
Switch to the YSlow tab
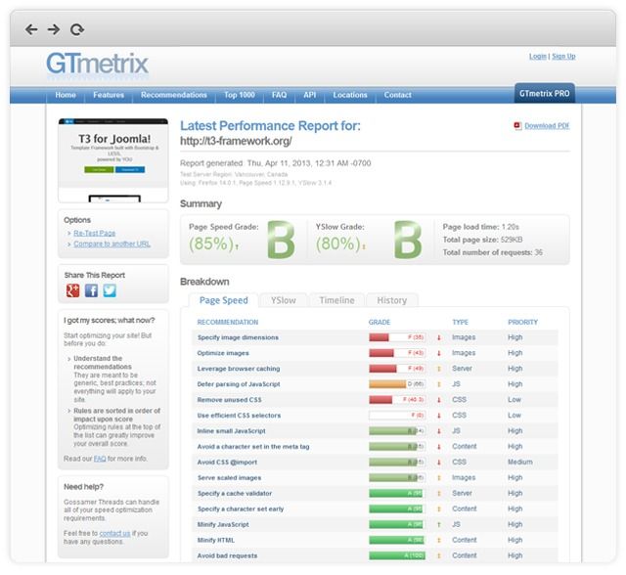tap(284, 300)
